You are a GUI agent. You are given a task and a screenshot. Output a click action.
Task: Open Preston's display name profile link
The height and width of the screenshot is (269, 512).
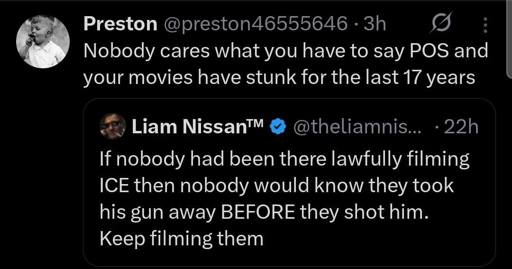point(120,24)
